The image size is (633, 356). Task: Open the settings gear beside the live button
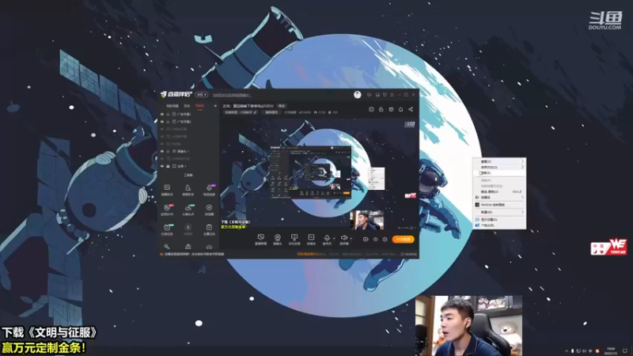click(385, 240)
